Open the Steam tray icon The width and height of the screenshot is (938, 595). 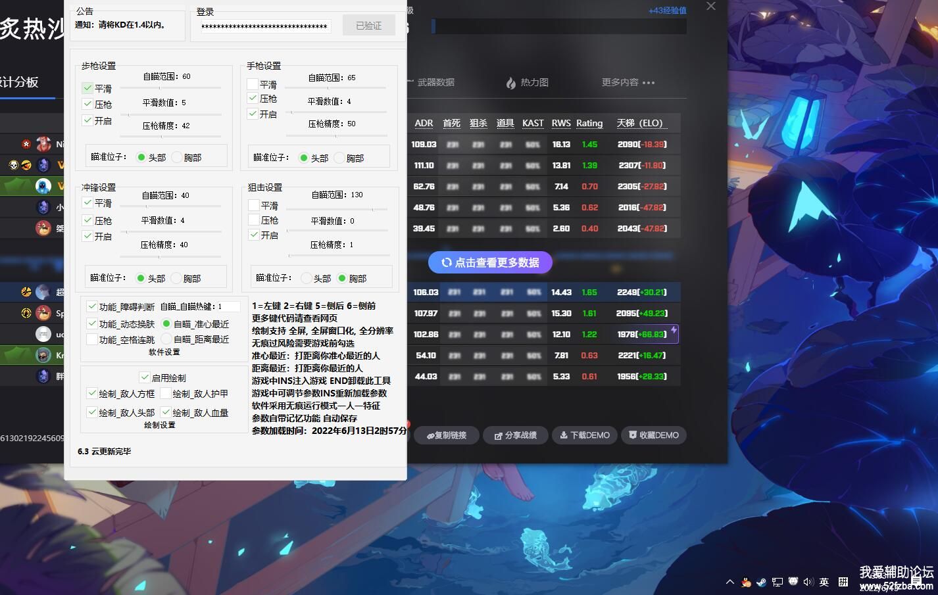click(761, 582)
